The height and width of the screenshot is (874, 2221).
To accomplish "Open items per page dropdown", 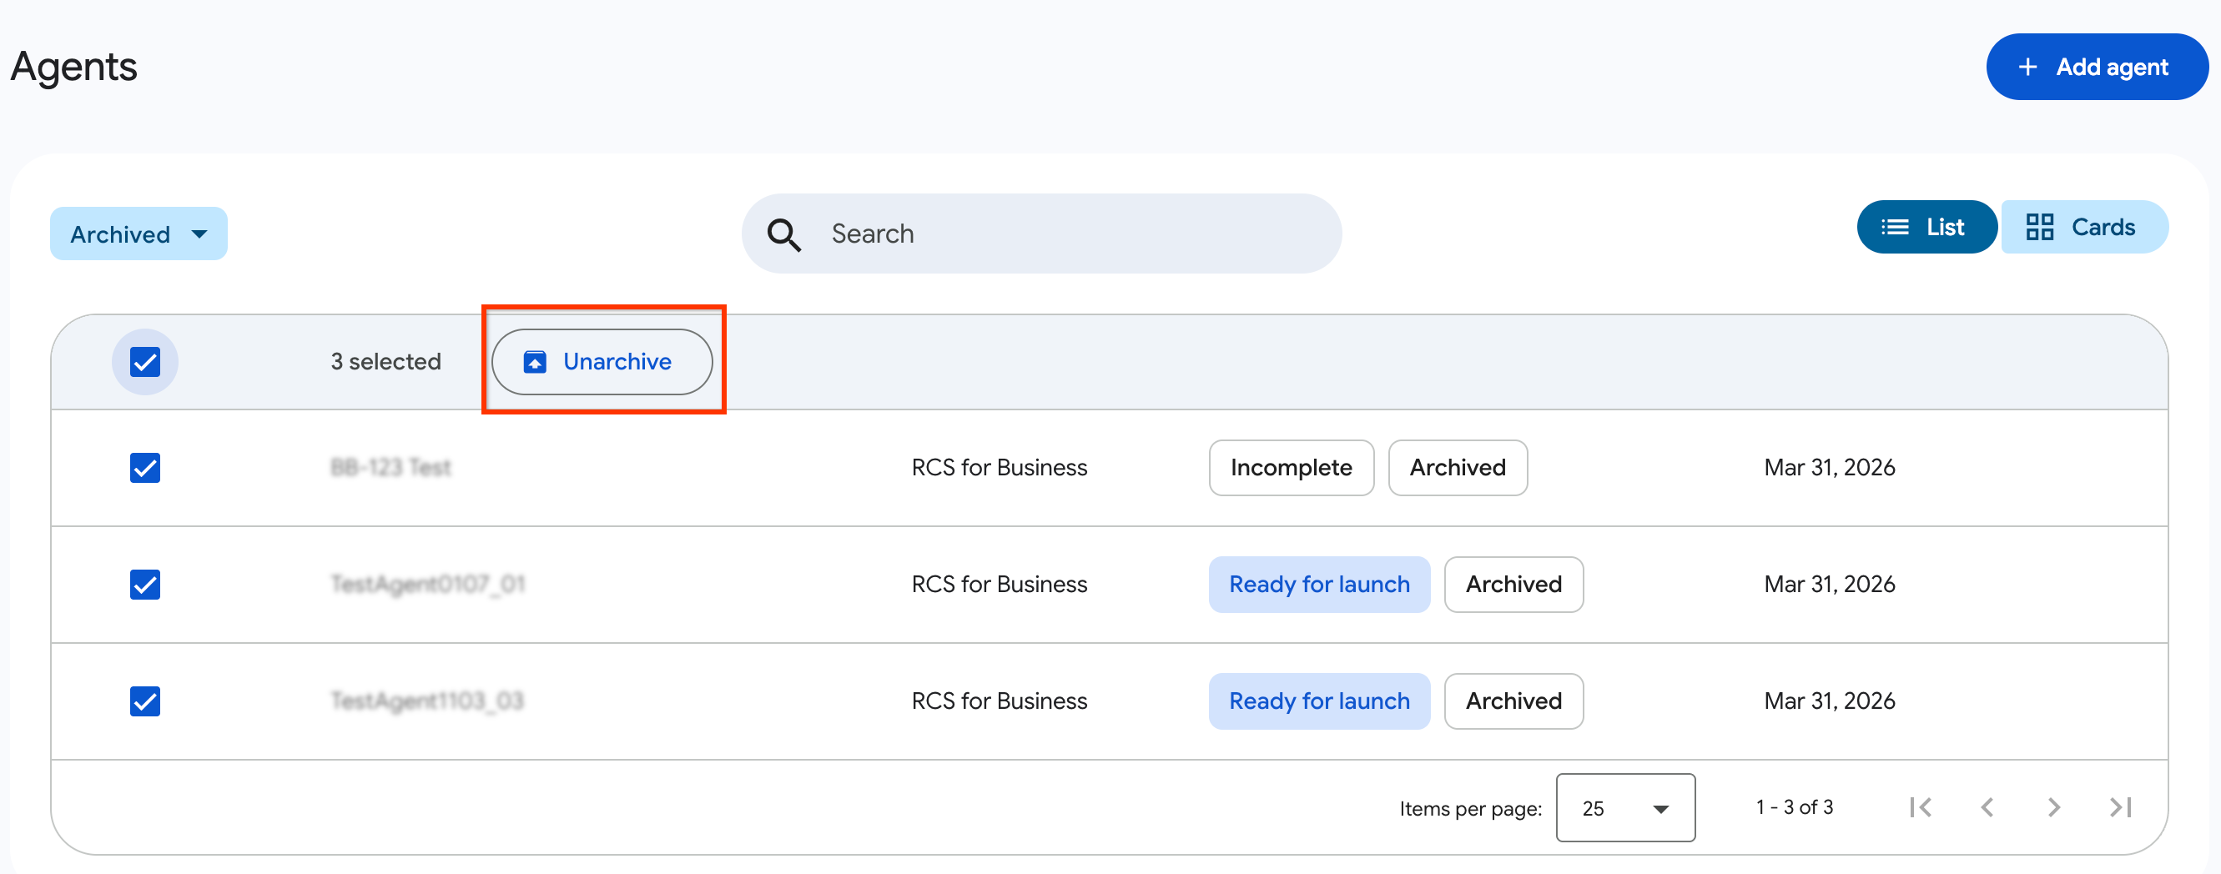I will point(1624,807).
